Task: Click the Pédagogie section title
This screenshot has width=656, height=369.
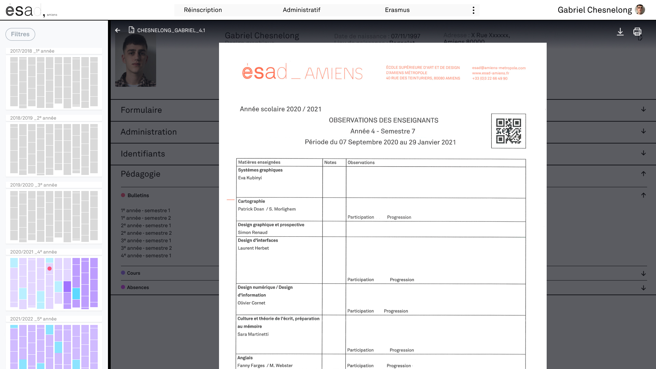Action: coord(140,174)
